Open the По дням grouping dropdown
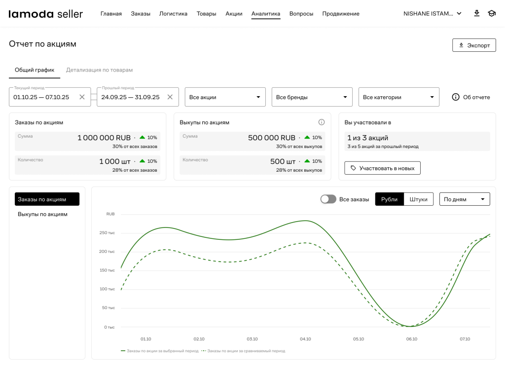 click(x=464, y=199)
